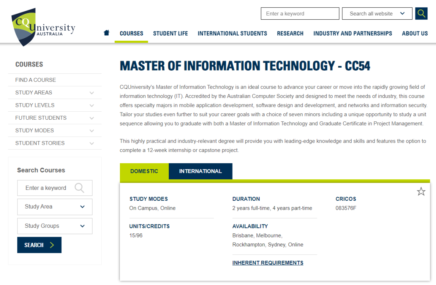Expand the Future Students sidebar section
436x285 pixels.
[x=92, y=118]
